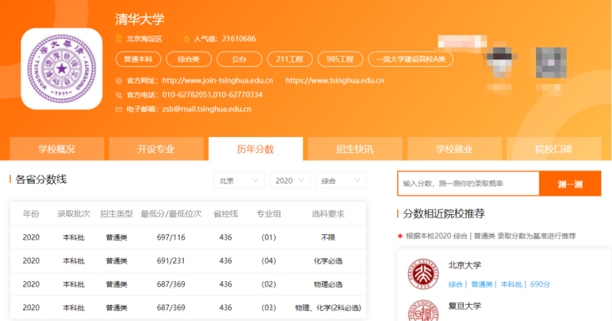The image size is (612, 321).
Task: Expand the 北京 province dropdown
Action: (239, 180)
